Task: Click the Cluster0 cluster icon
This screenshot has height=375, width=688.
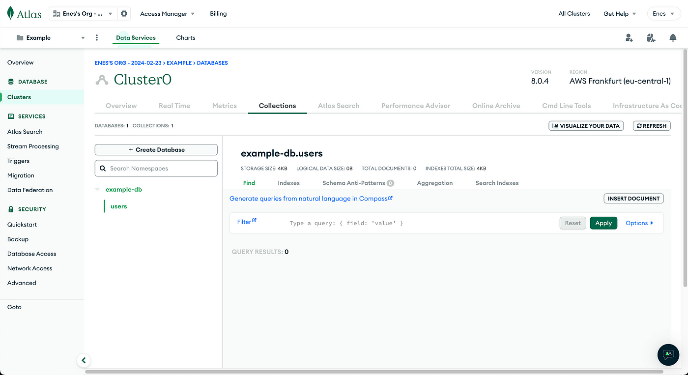Action: pyautogui.click(x=102, y=80)
